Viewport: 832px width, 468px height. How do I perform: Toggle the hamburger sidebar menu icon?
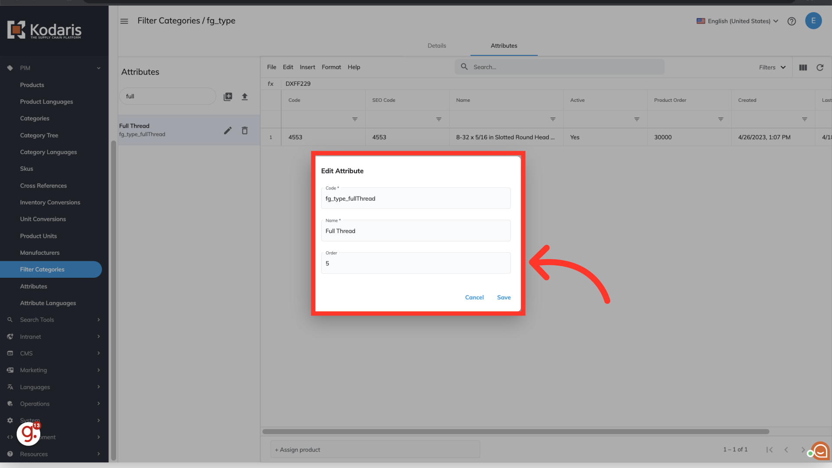pyautogui.click(x=124, y=21)
